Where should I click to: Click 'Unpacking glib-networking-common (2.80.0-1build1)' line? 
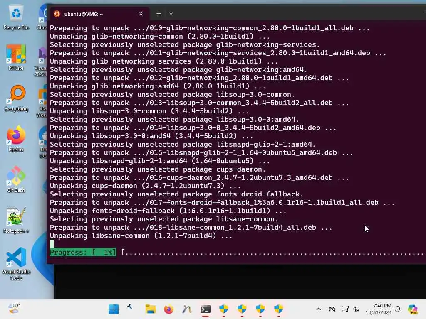coord(160,37)
